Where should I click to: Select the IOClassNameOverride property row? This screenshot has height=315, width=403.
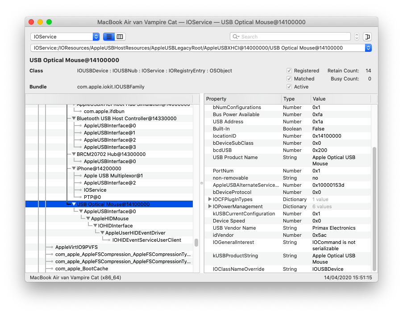pos(288,269)
